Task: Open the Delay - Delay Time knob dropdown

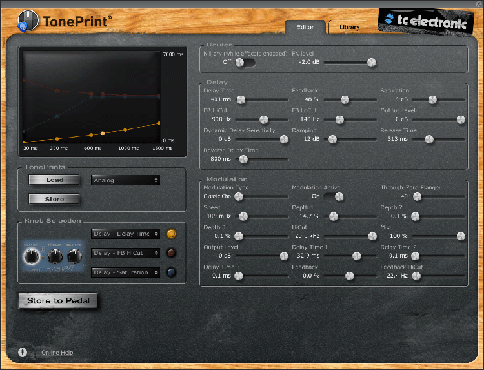Action: pos(125,234)
